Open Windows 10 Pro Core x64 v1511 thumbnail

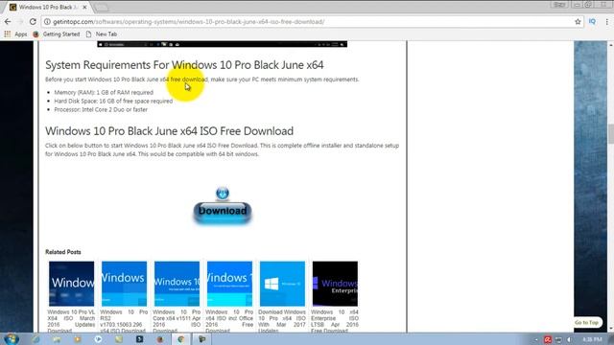[177, 284]
